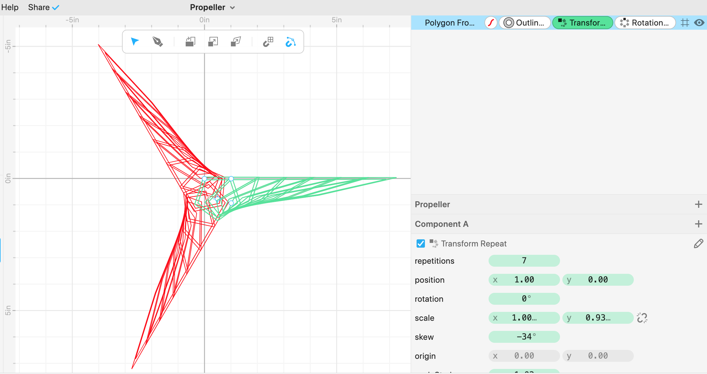Add item to Propeller section
Screen dimensions: 707x374
699,204
